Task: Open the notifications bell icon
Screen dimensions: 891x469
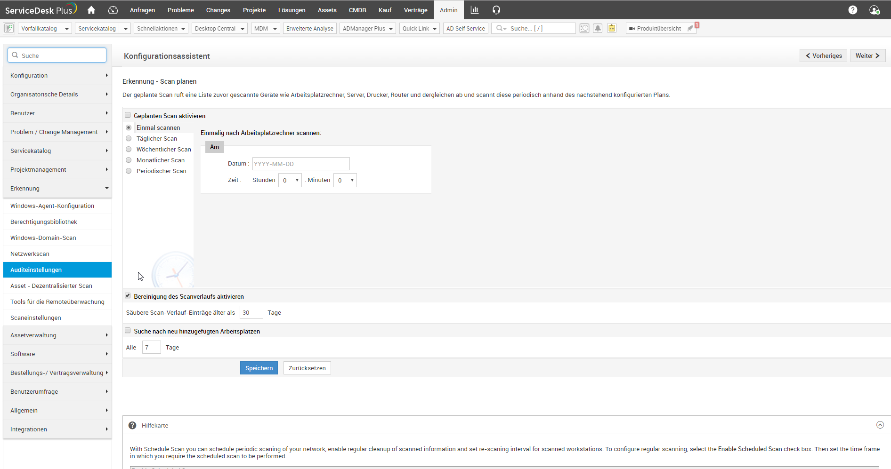Action: coord(598,28)
